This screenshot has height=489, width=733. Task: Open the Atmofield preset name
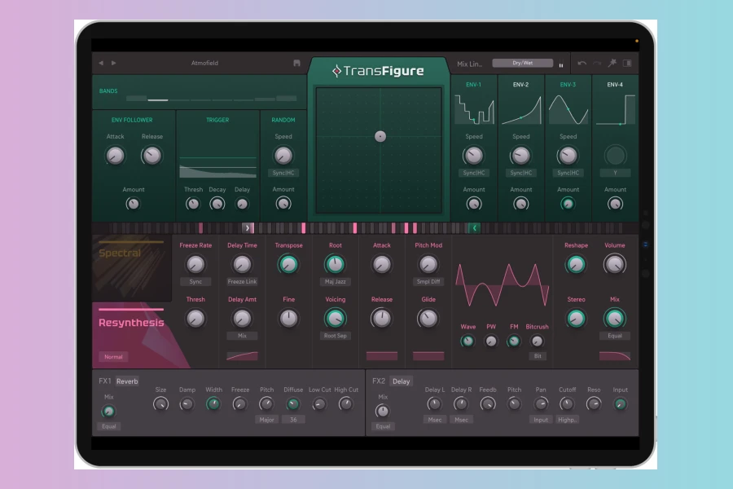[204, 63]
